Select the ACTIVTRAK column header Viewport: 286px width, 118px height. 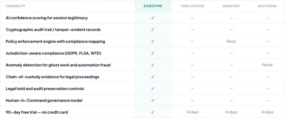coord(267,6)
